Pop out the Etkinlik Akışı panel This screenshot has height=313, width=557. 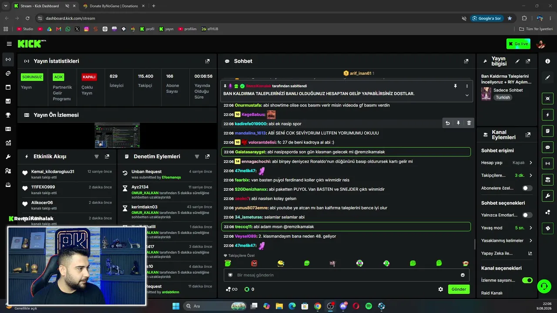(107, 156)
